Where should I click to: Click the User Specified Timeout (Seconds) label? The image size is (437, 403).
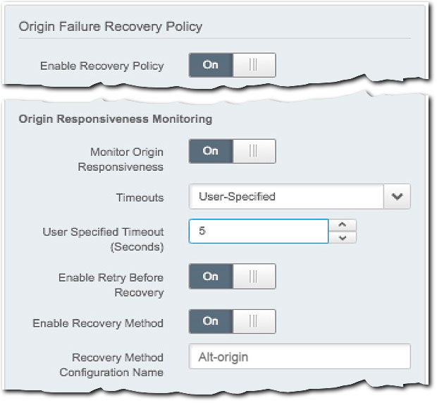103,238
